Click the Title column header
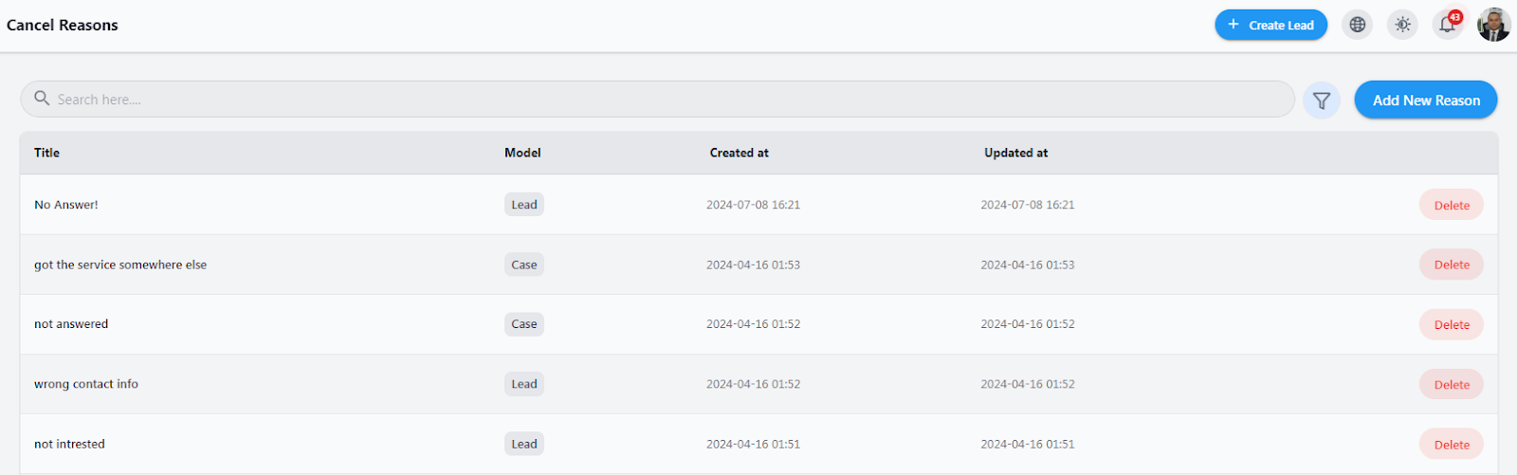Viewport: 1517px width, 475px height. pos(46,153)
